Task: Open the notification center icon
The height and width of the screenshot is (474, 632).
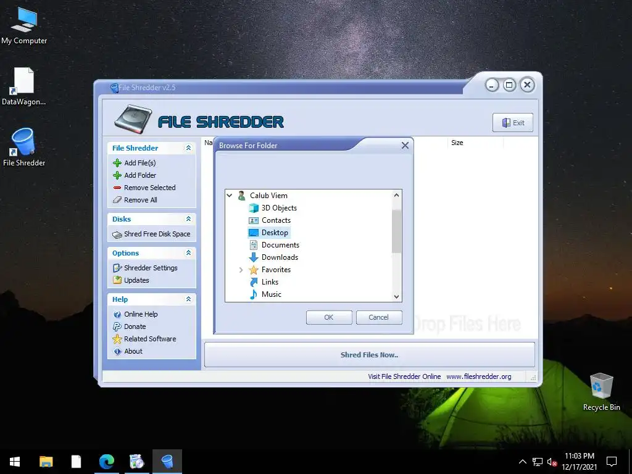Action: coord(612,462)
